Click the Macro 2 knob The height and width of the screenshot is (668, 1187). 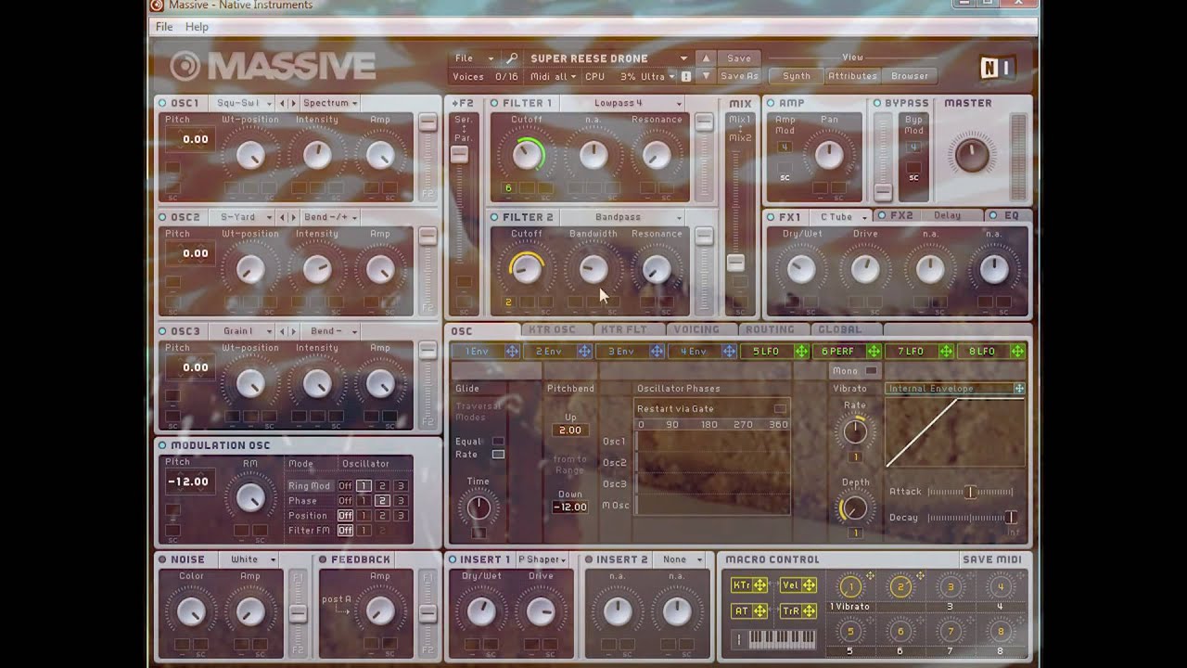point(900,586)
